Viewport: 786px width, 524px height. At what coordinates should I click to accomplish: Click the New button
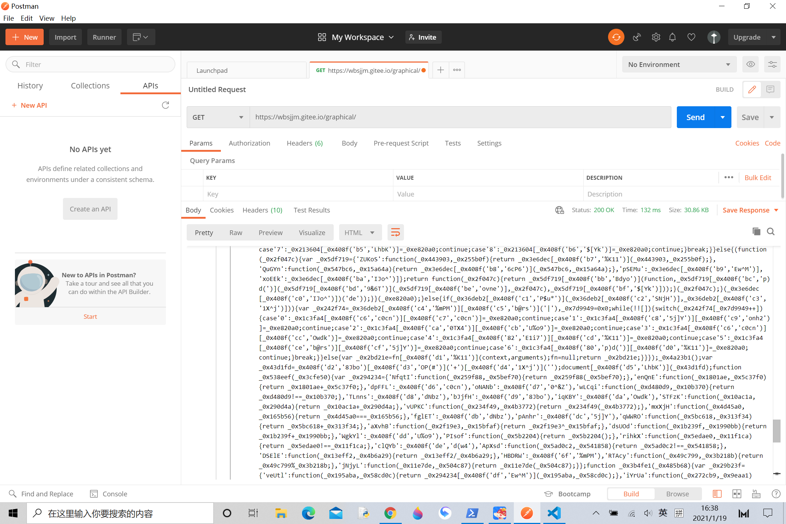point(24,37)
